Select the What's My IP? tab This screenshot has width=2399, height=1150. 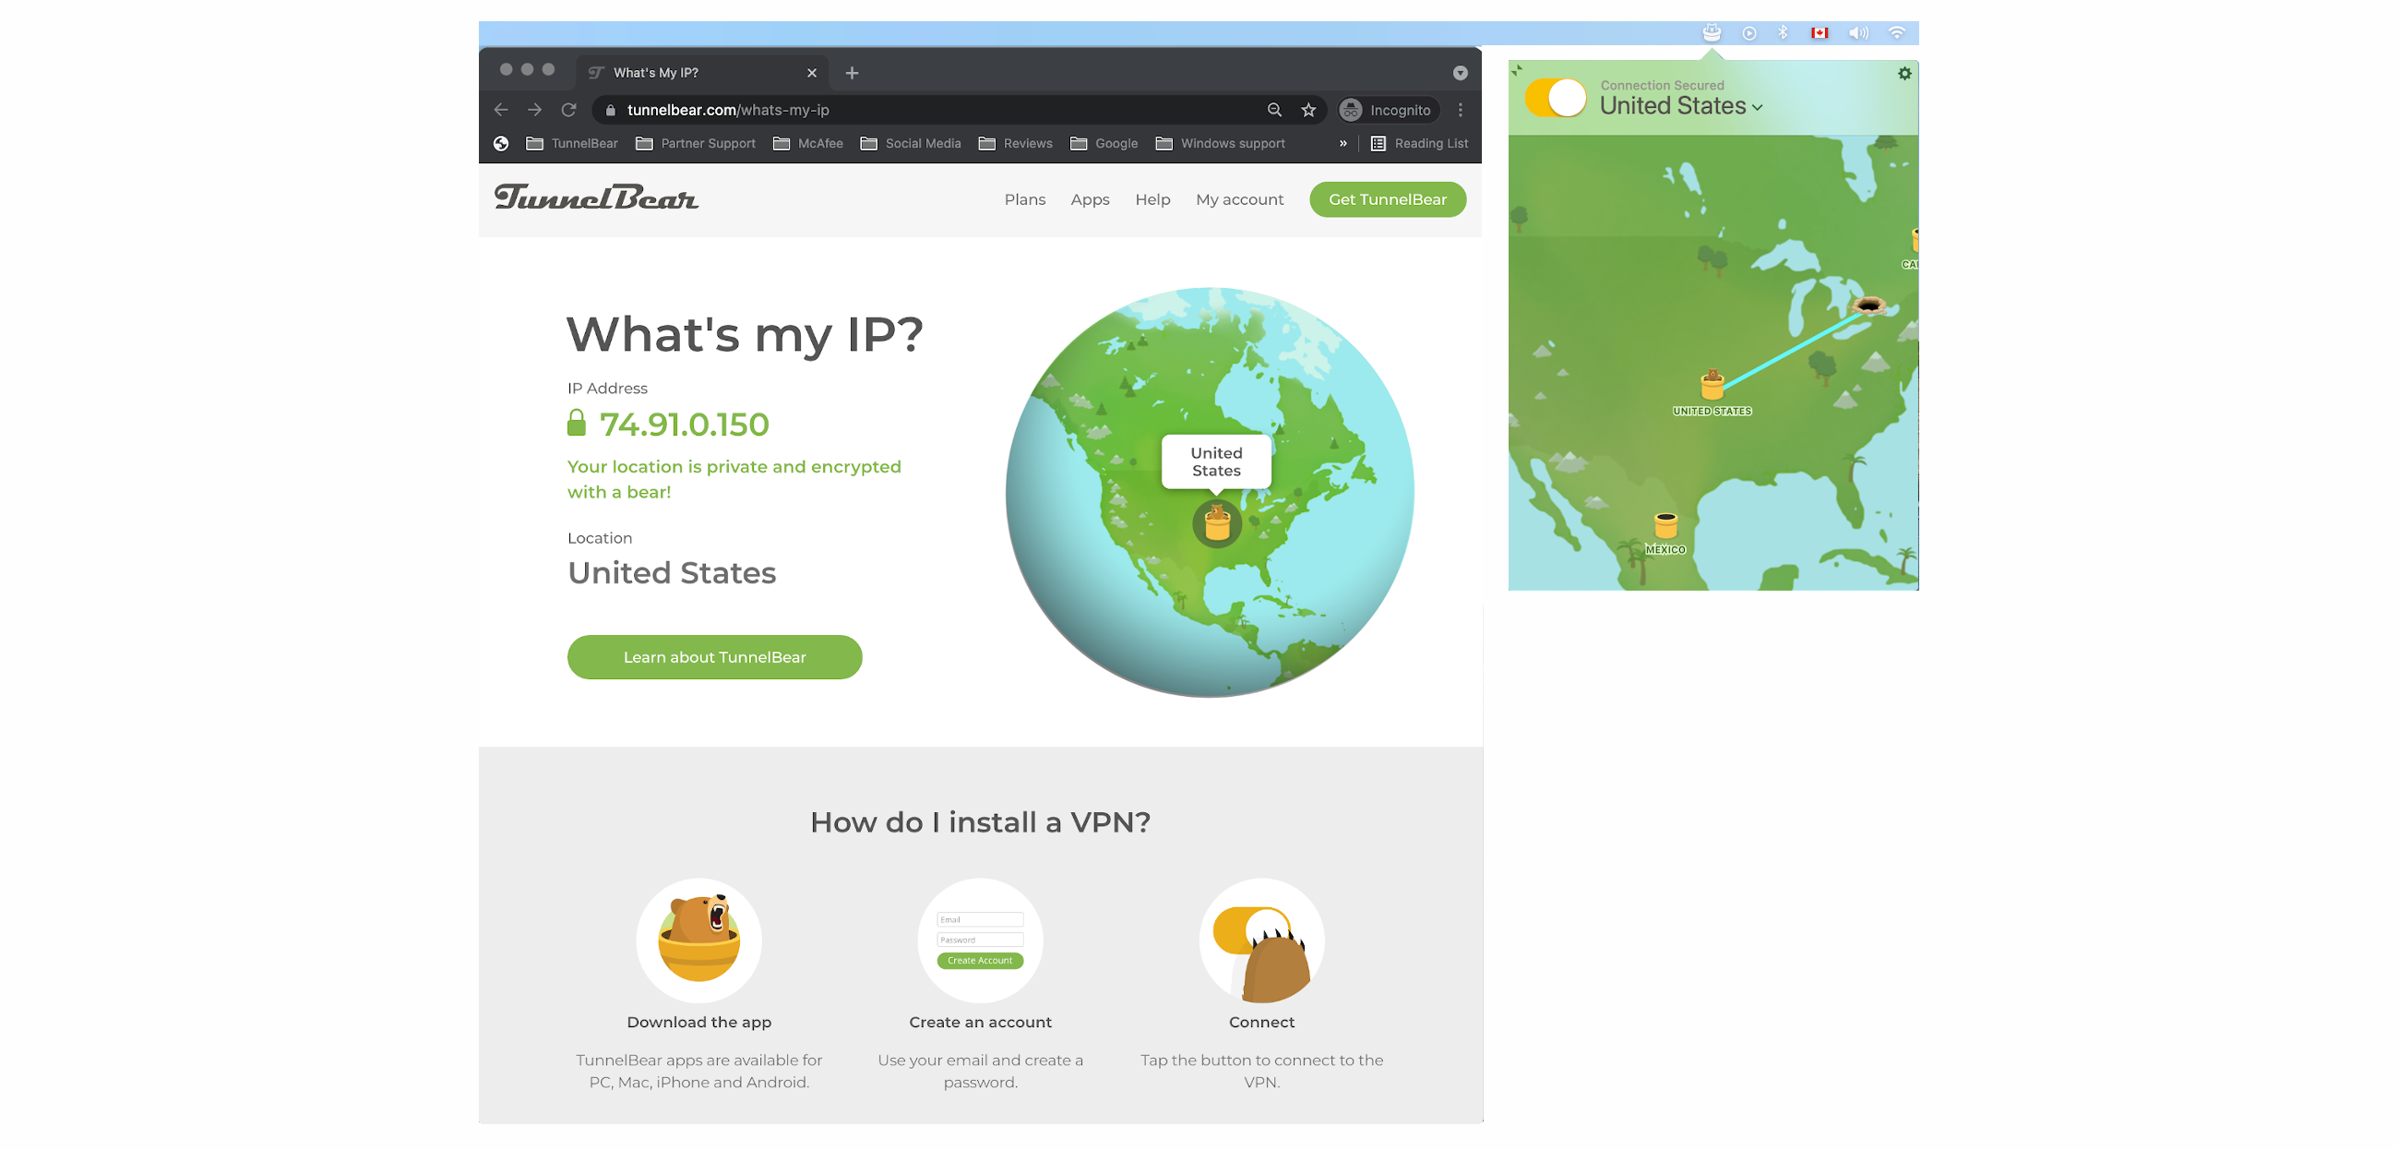click(x=703, y=73)
